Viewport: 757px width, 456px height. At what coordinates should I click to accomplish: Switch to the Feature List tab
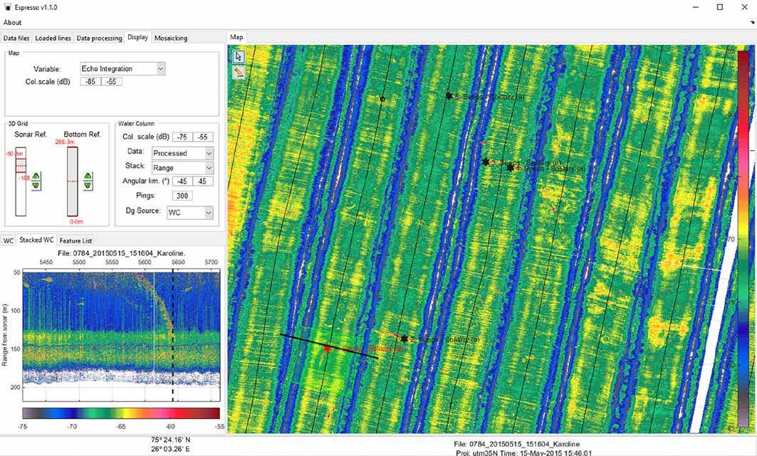tap(75, 240)
